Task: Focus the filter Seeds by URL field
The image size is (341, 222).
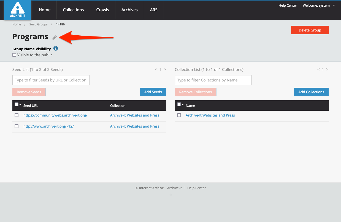Action: click(x=51, y=80)
